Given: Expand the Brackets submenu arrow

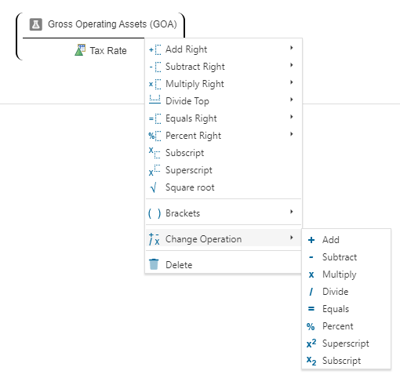Looking at the screenshot, I should click(x=292, y=212).
